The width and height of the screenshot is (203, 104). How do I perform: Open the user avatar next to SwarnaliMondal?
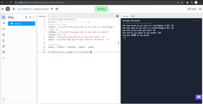[x=14, y=9]
